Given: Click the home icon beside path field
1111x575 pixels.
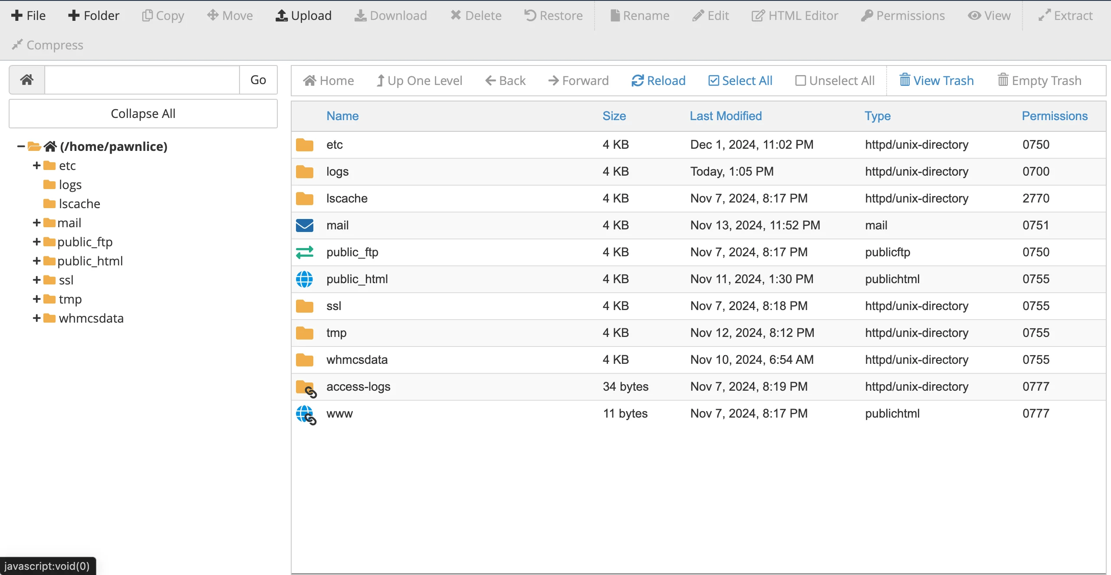Looking at the screenshot, I should click(x=27, y=80).
